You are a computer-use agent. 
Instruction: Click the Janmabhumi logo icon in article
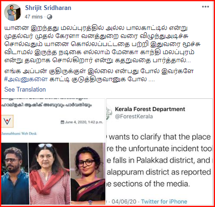[7, 121]
